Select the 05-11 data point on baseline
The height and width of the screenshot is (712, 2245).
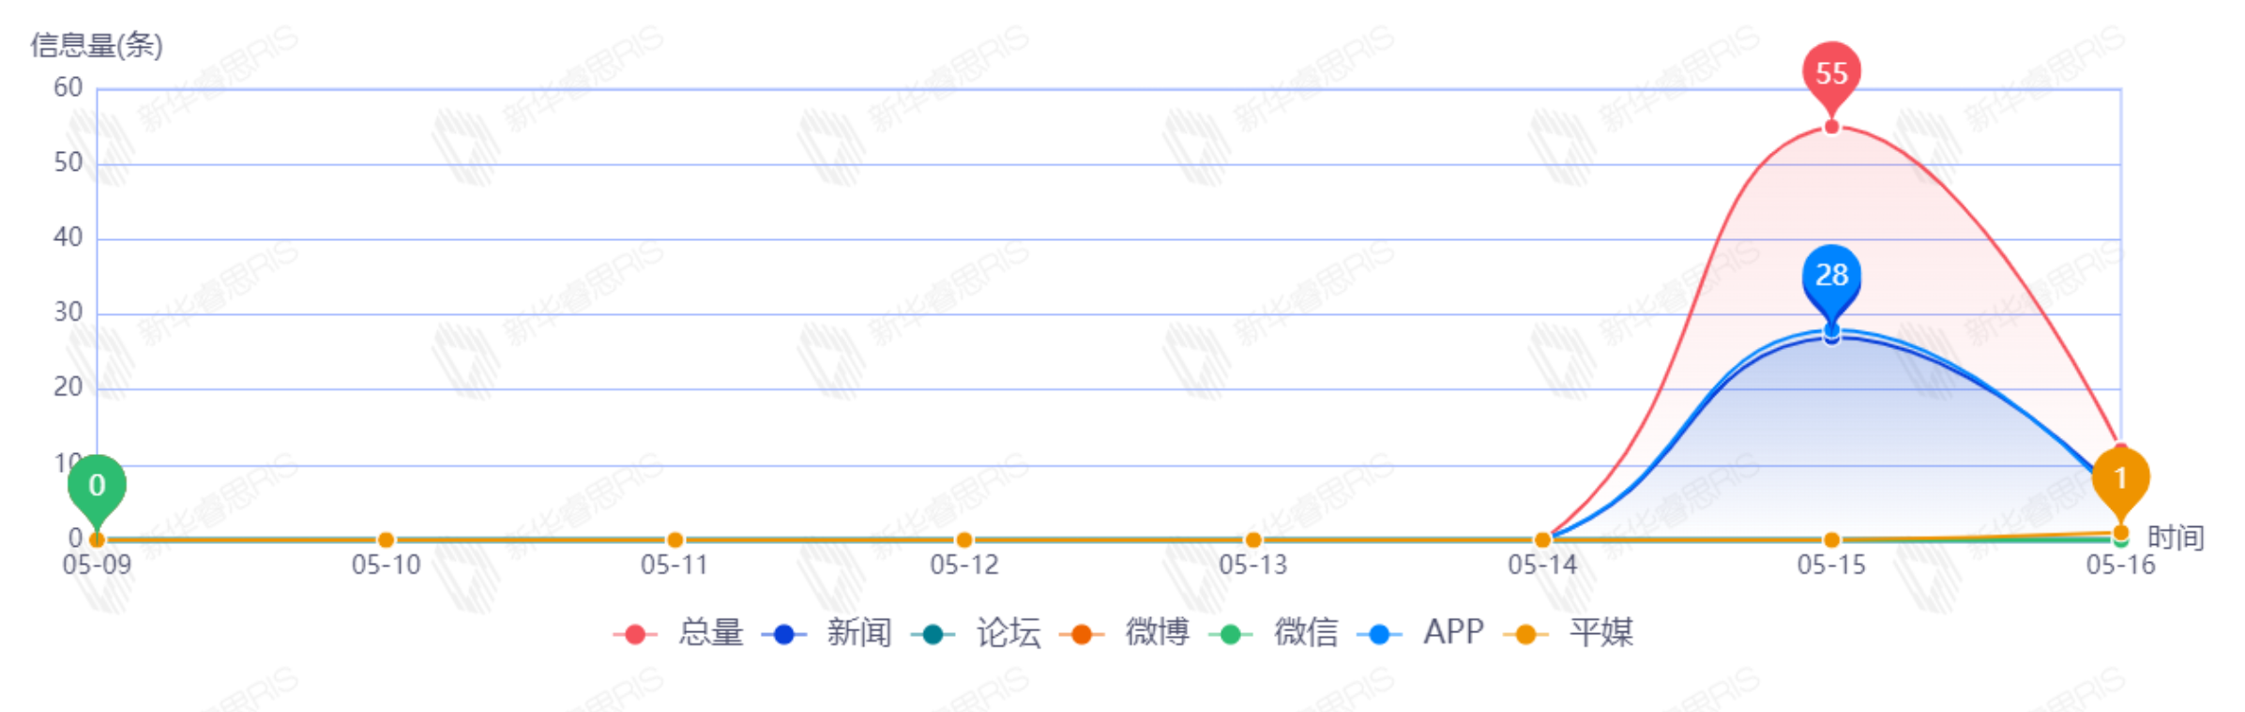(x=675, y=539)
